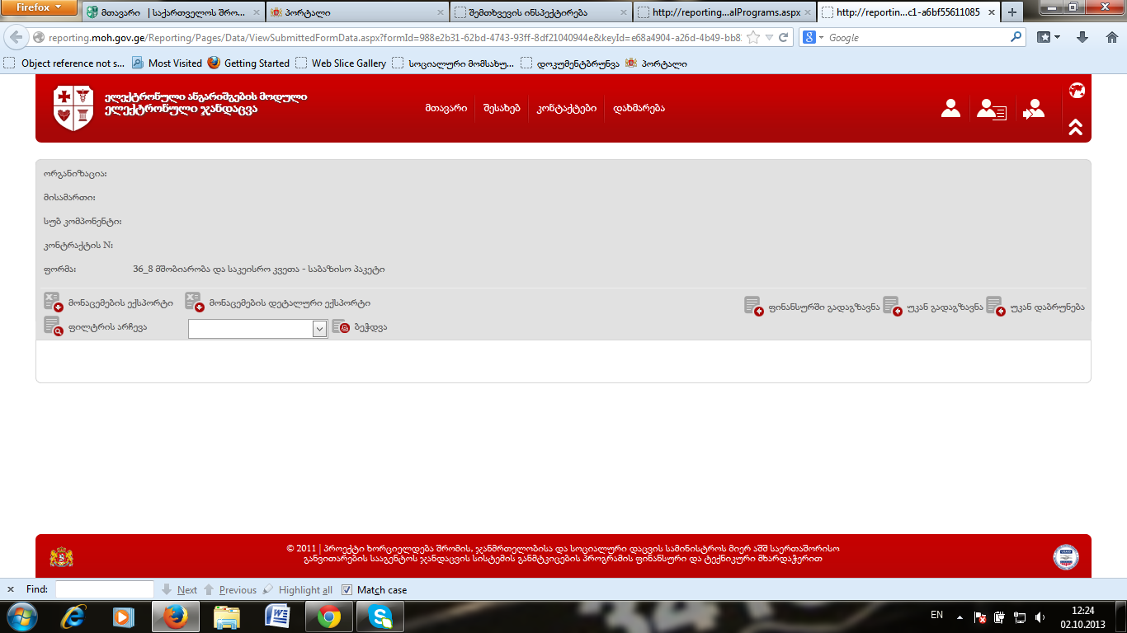Click მონაცემების ექსპორტი export icon
The height and width of the screenshot is (633, 1127).
point(54,302)
